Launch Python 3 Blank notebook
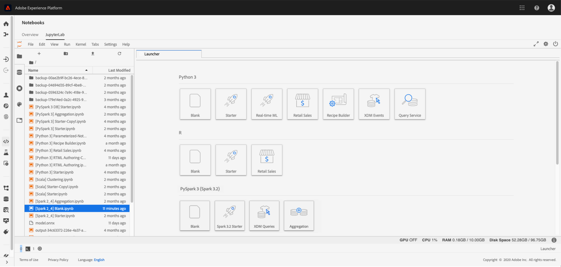This screenshot has width=561, height=267. [x=195, y=104]
